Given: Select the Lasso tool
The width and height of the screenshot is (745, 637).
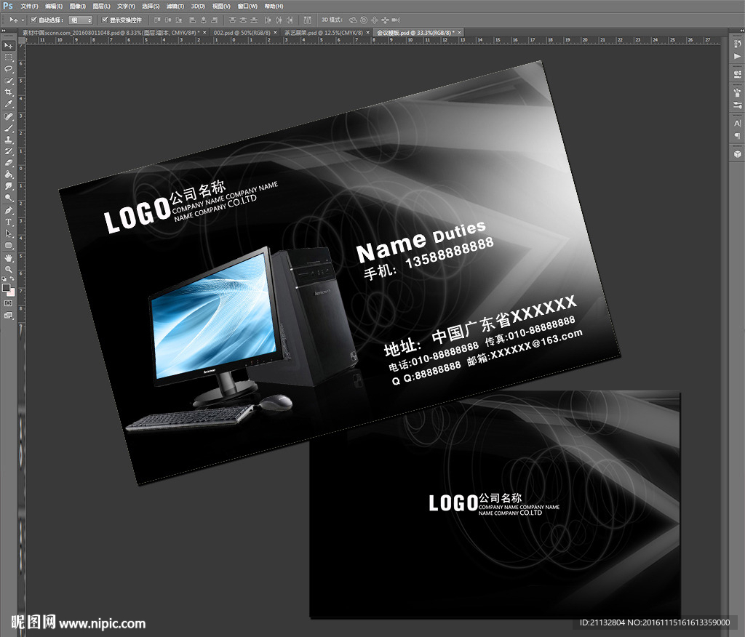Looking at the screenshot, I should (x=9, y=68).
